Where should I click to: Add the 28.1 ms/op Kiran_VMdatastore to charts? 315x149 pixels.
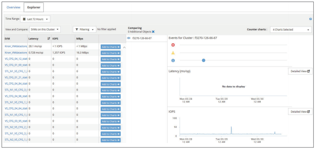pyautogui.click(x=111, y=47)
